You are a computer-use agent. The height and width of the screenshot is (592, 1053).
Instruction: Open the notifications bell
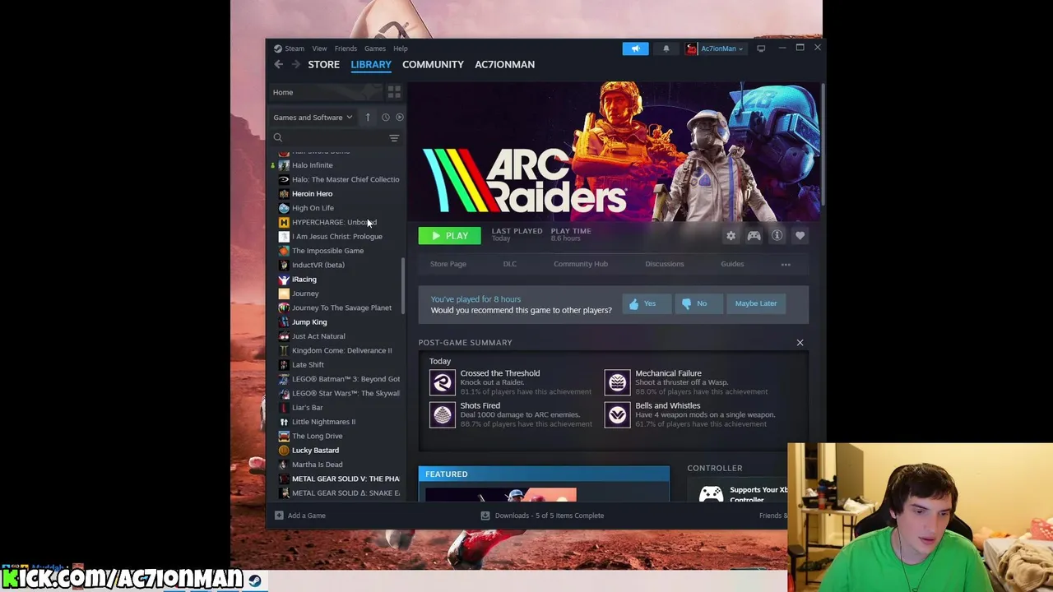[x=666, y=49]
